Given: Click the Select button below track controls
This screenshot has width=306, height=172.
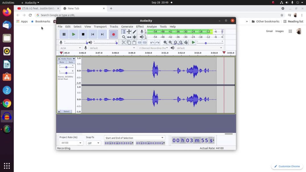Looking at the screenshot, I should point(66,111).
